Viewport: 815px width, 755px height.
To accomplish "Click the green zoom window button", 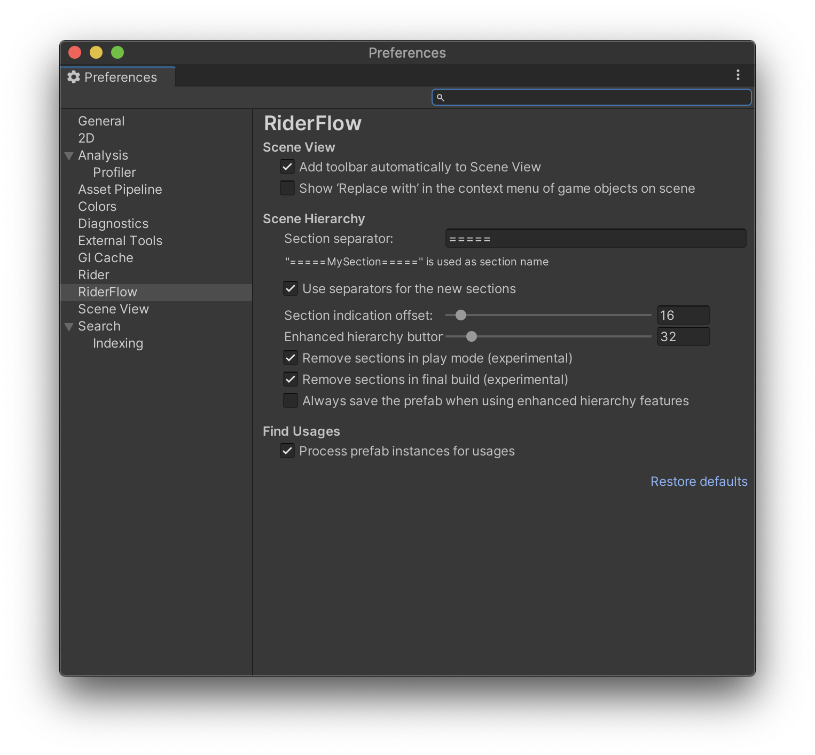I will coord(117,52).
